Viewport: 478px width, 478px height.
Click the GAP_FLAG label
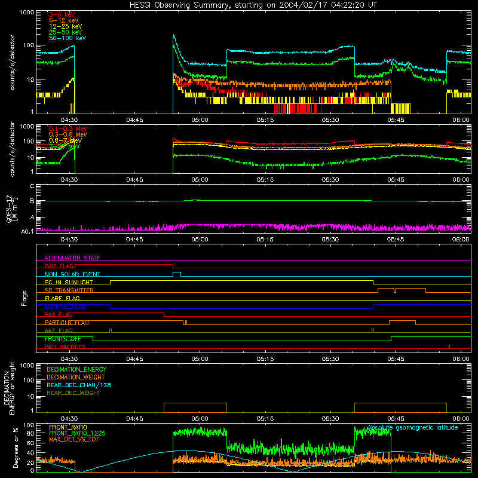59,266
